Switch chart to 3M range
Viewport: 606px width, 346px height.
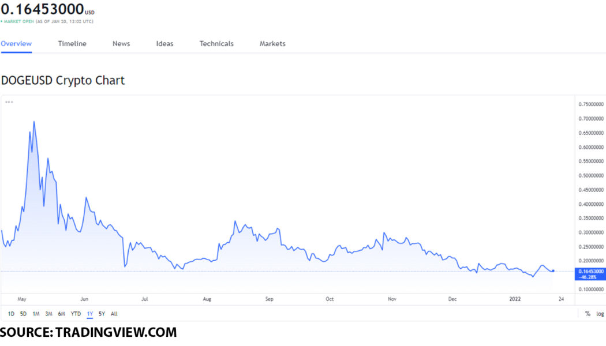[48, 314]
